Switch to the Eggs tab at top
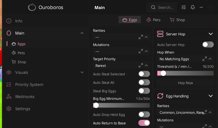The width and height of the screenshot is (218, 128). pos(130,20)
